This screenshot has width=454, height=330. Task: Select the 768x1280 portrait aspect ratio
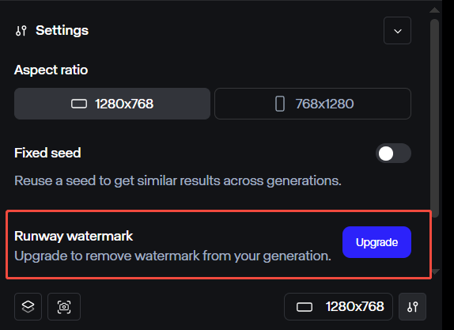pos(312,104)
